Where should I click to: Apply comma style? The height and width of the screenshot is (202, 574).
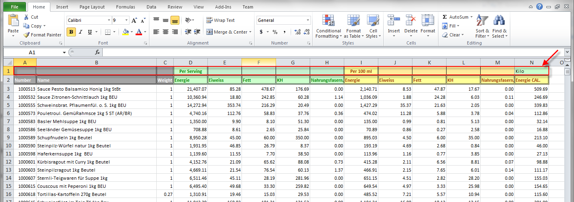(x=284, y=32)
